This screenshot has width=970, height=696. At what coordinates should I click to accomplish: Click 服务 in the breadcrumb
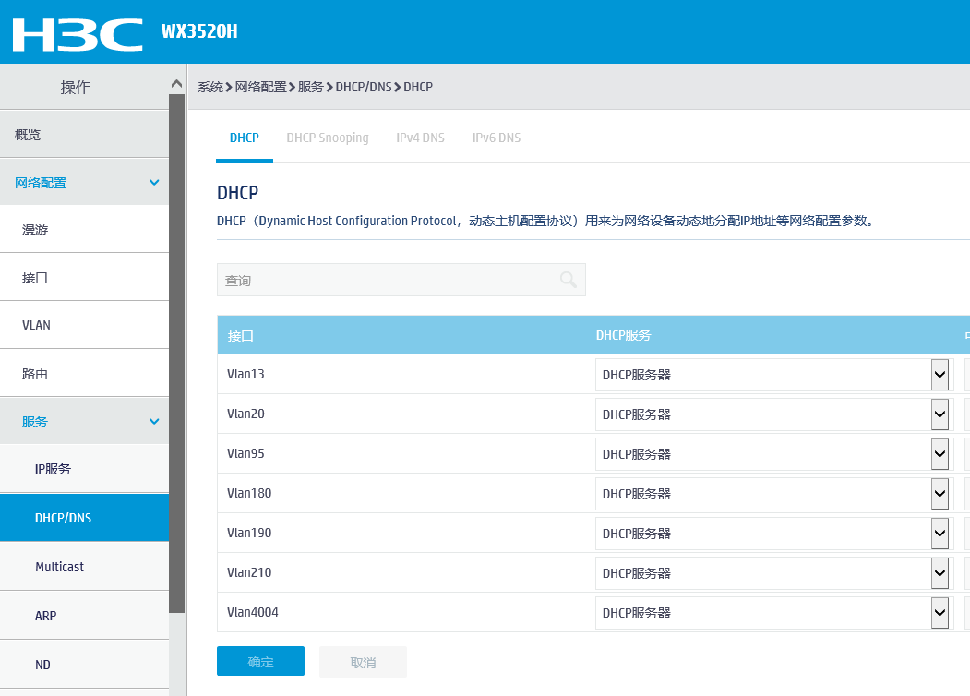[x=310, y=88]
